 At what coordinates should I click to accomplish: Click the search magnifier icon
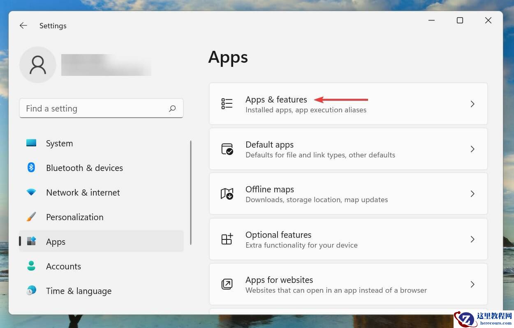point(172,108)
